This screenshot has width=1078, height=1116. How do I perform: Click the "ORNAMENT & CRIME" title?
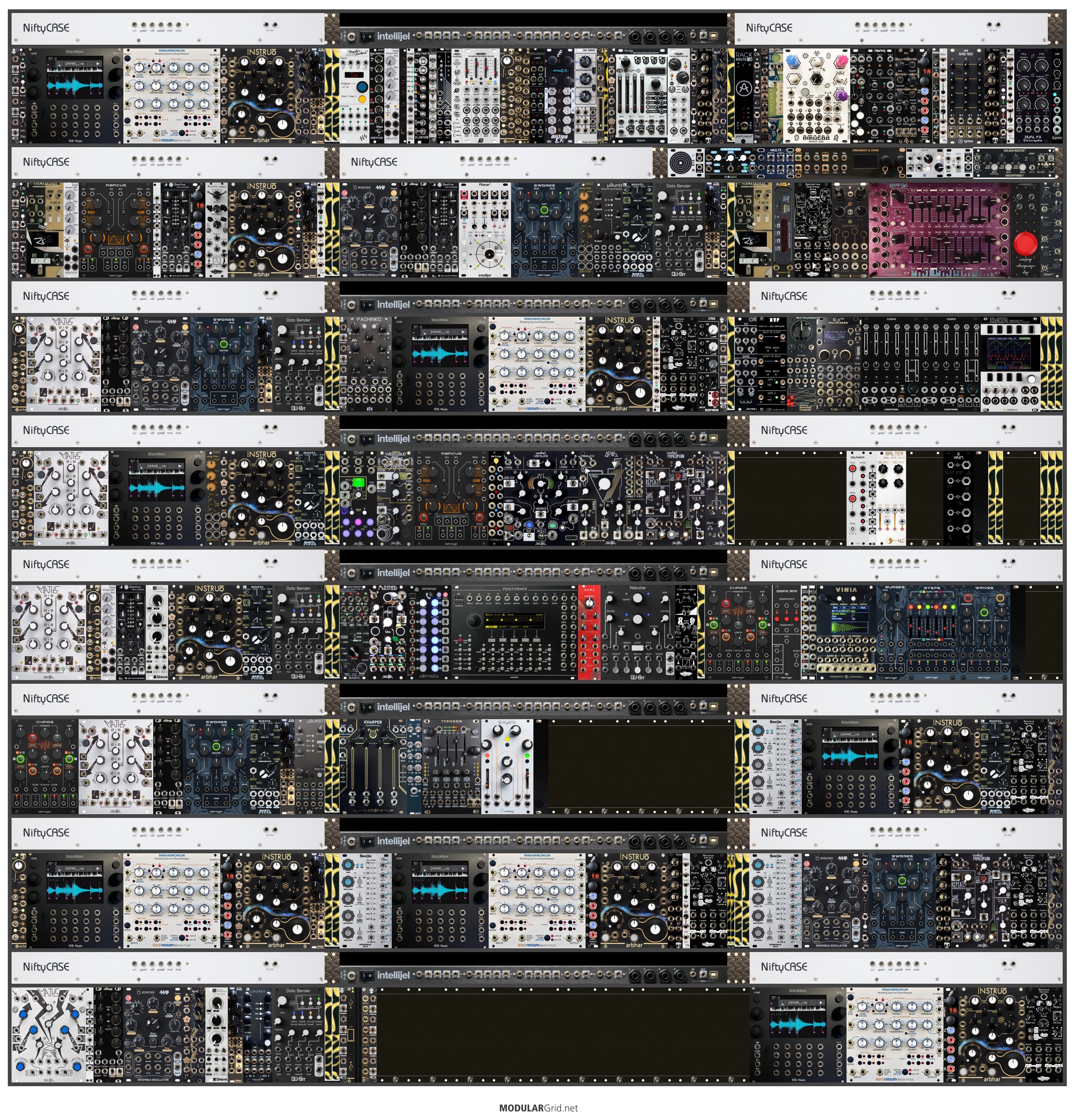[x=865, y=150]
